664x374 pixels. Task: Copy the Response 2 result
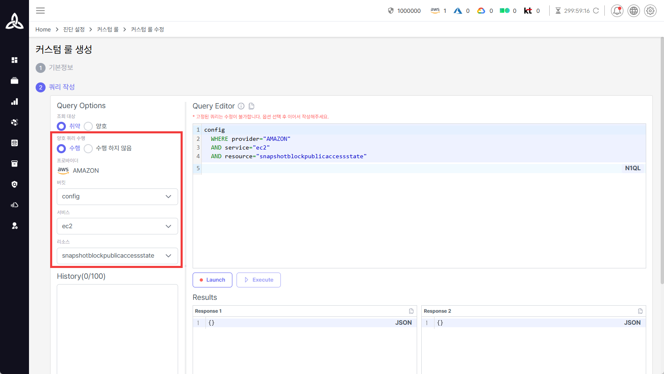640,311
